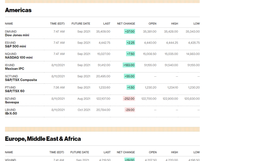The height and width of the screenshot is (161, 258).
Task: Open the IBrX-50 futures link
Action: pyautogui.click(x=11, y=114)
